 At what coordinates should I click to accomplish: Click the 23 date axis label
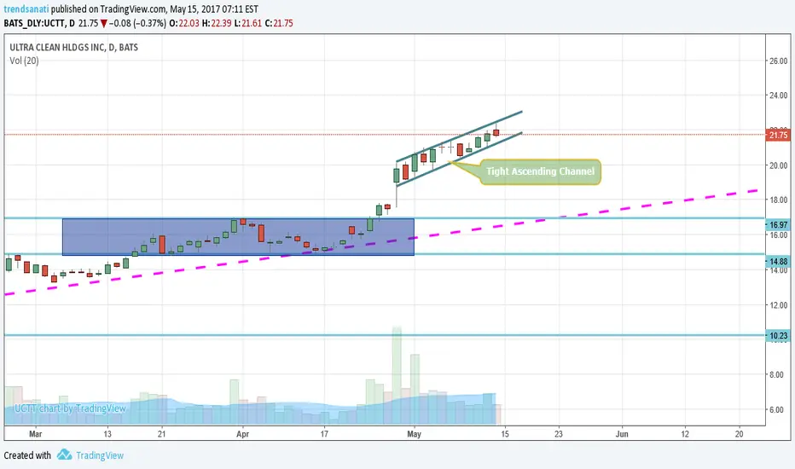point(558,434)
